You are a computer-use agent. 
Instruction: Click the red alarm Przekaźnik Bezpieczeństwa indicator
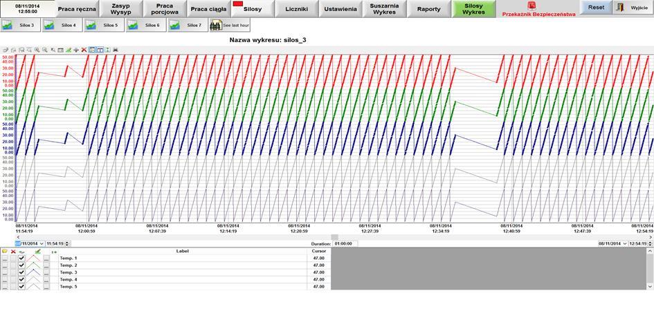(x=532, y=6)
